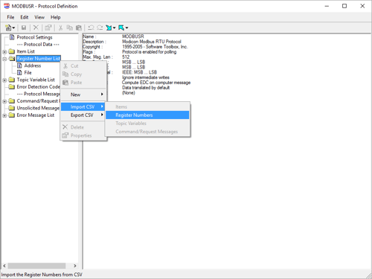
Task: Click 'Protocol is enabled for polling' text
Action: pos(149,52)
